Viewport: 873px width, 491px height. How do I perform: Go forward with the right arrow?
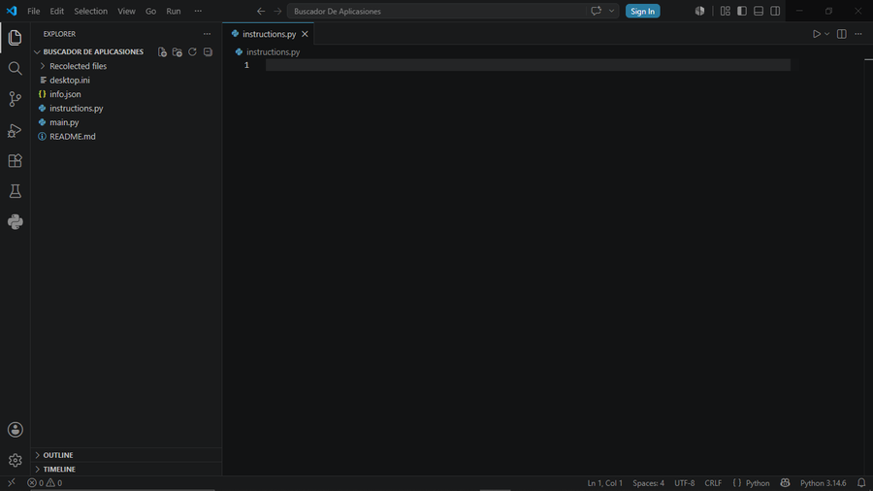[277, 11]
